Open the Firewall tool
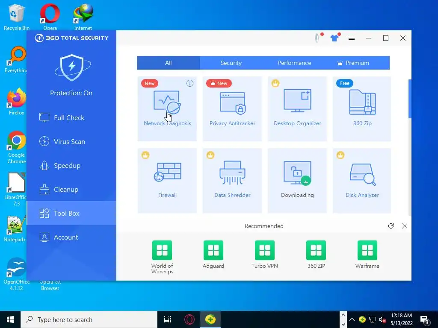The image size is (438, 328). (x=167, y=181)
